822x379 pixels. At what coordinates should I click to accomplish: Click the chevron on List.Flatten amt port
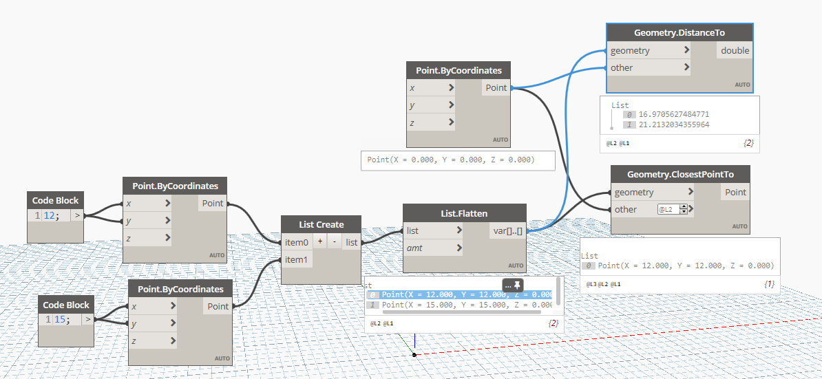click(x=459, y=248)
